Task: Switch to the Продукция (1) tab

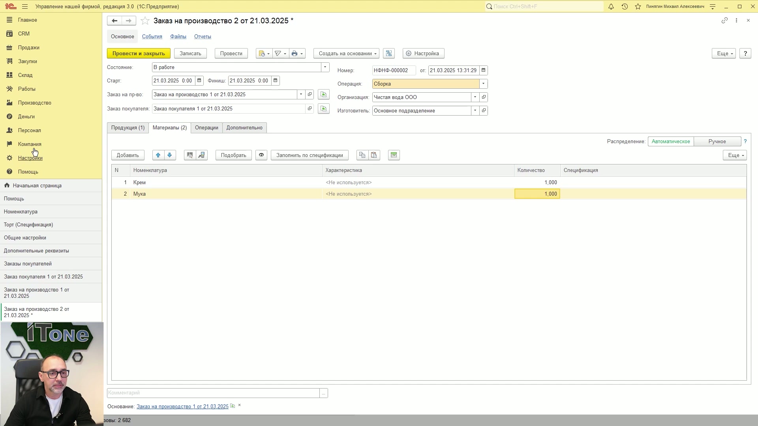Action: point(128,128)
